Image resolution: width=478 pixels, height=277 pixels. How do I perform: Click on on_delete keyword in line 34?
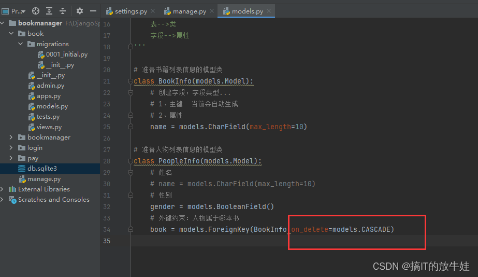(x=310, y=229)
